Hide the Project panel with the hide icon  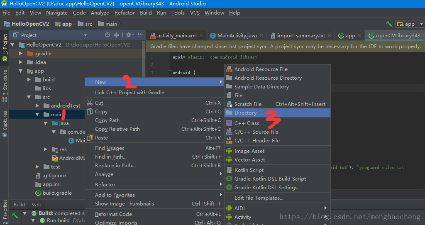click(x=140, y=35)
